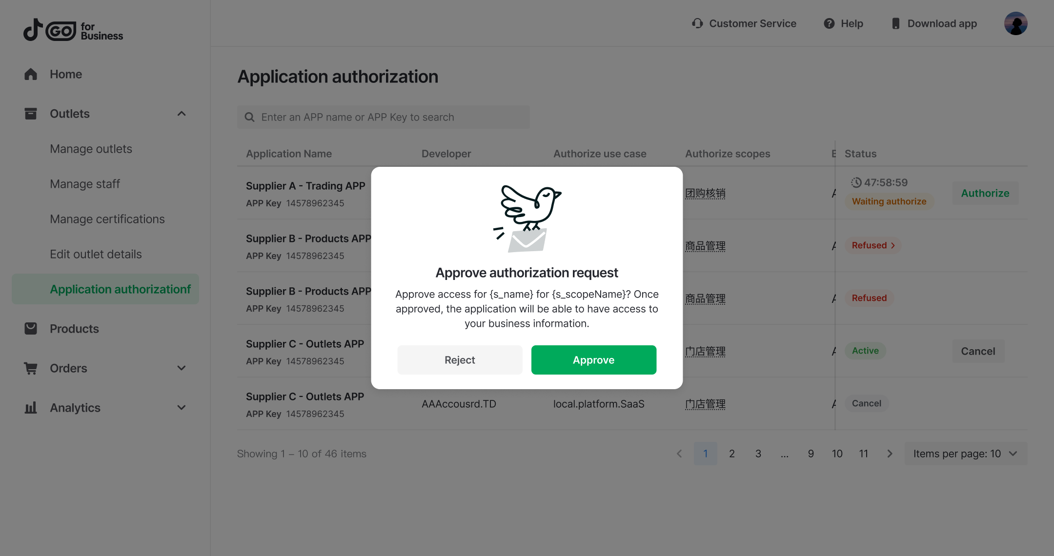Click the Products bag icon in sidebar
Viewport: 1054px width, 556px height.
[x=31, y=329]
